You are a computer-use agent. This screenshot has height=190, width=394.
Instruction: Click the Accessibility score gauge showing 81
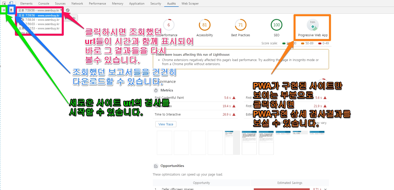tap(205, 25)
